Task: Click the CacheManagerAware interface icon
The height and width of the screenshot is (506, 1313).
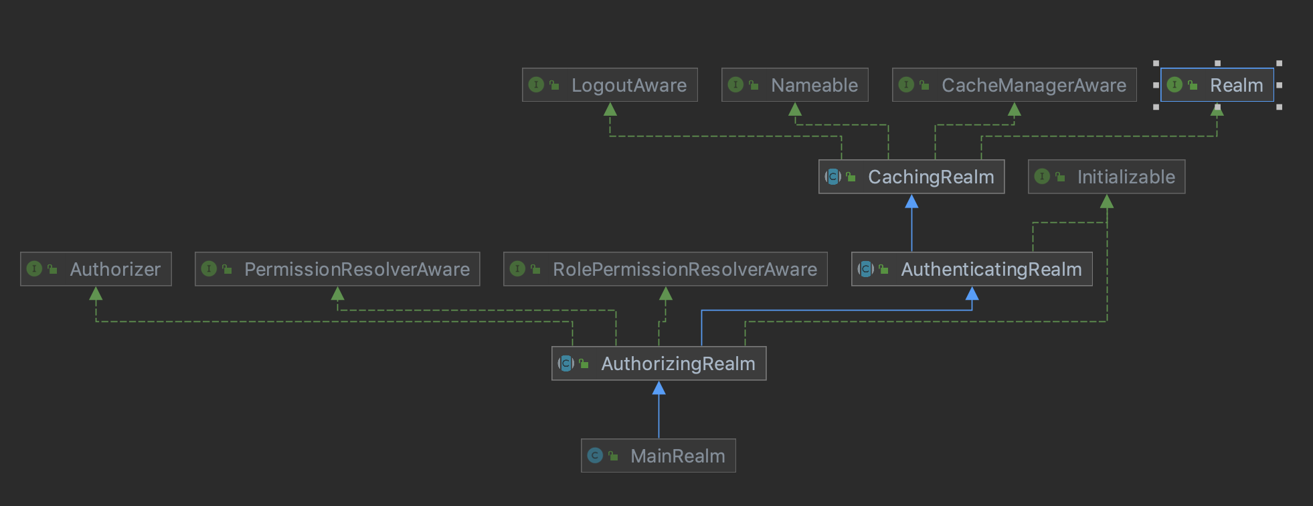Action: pos(906,85)
